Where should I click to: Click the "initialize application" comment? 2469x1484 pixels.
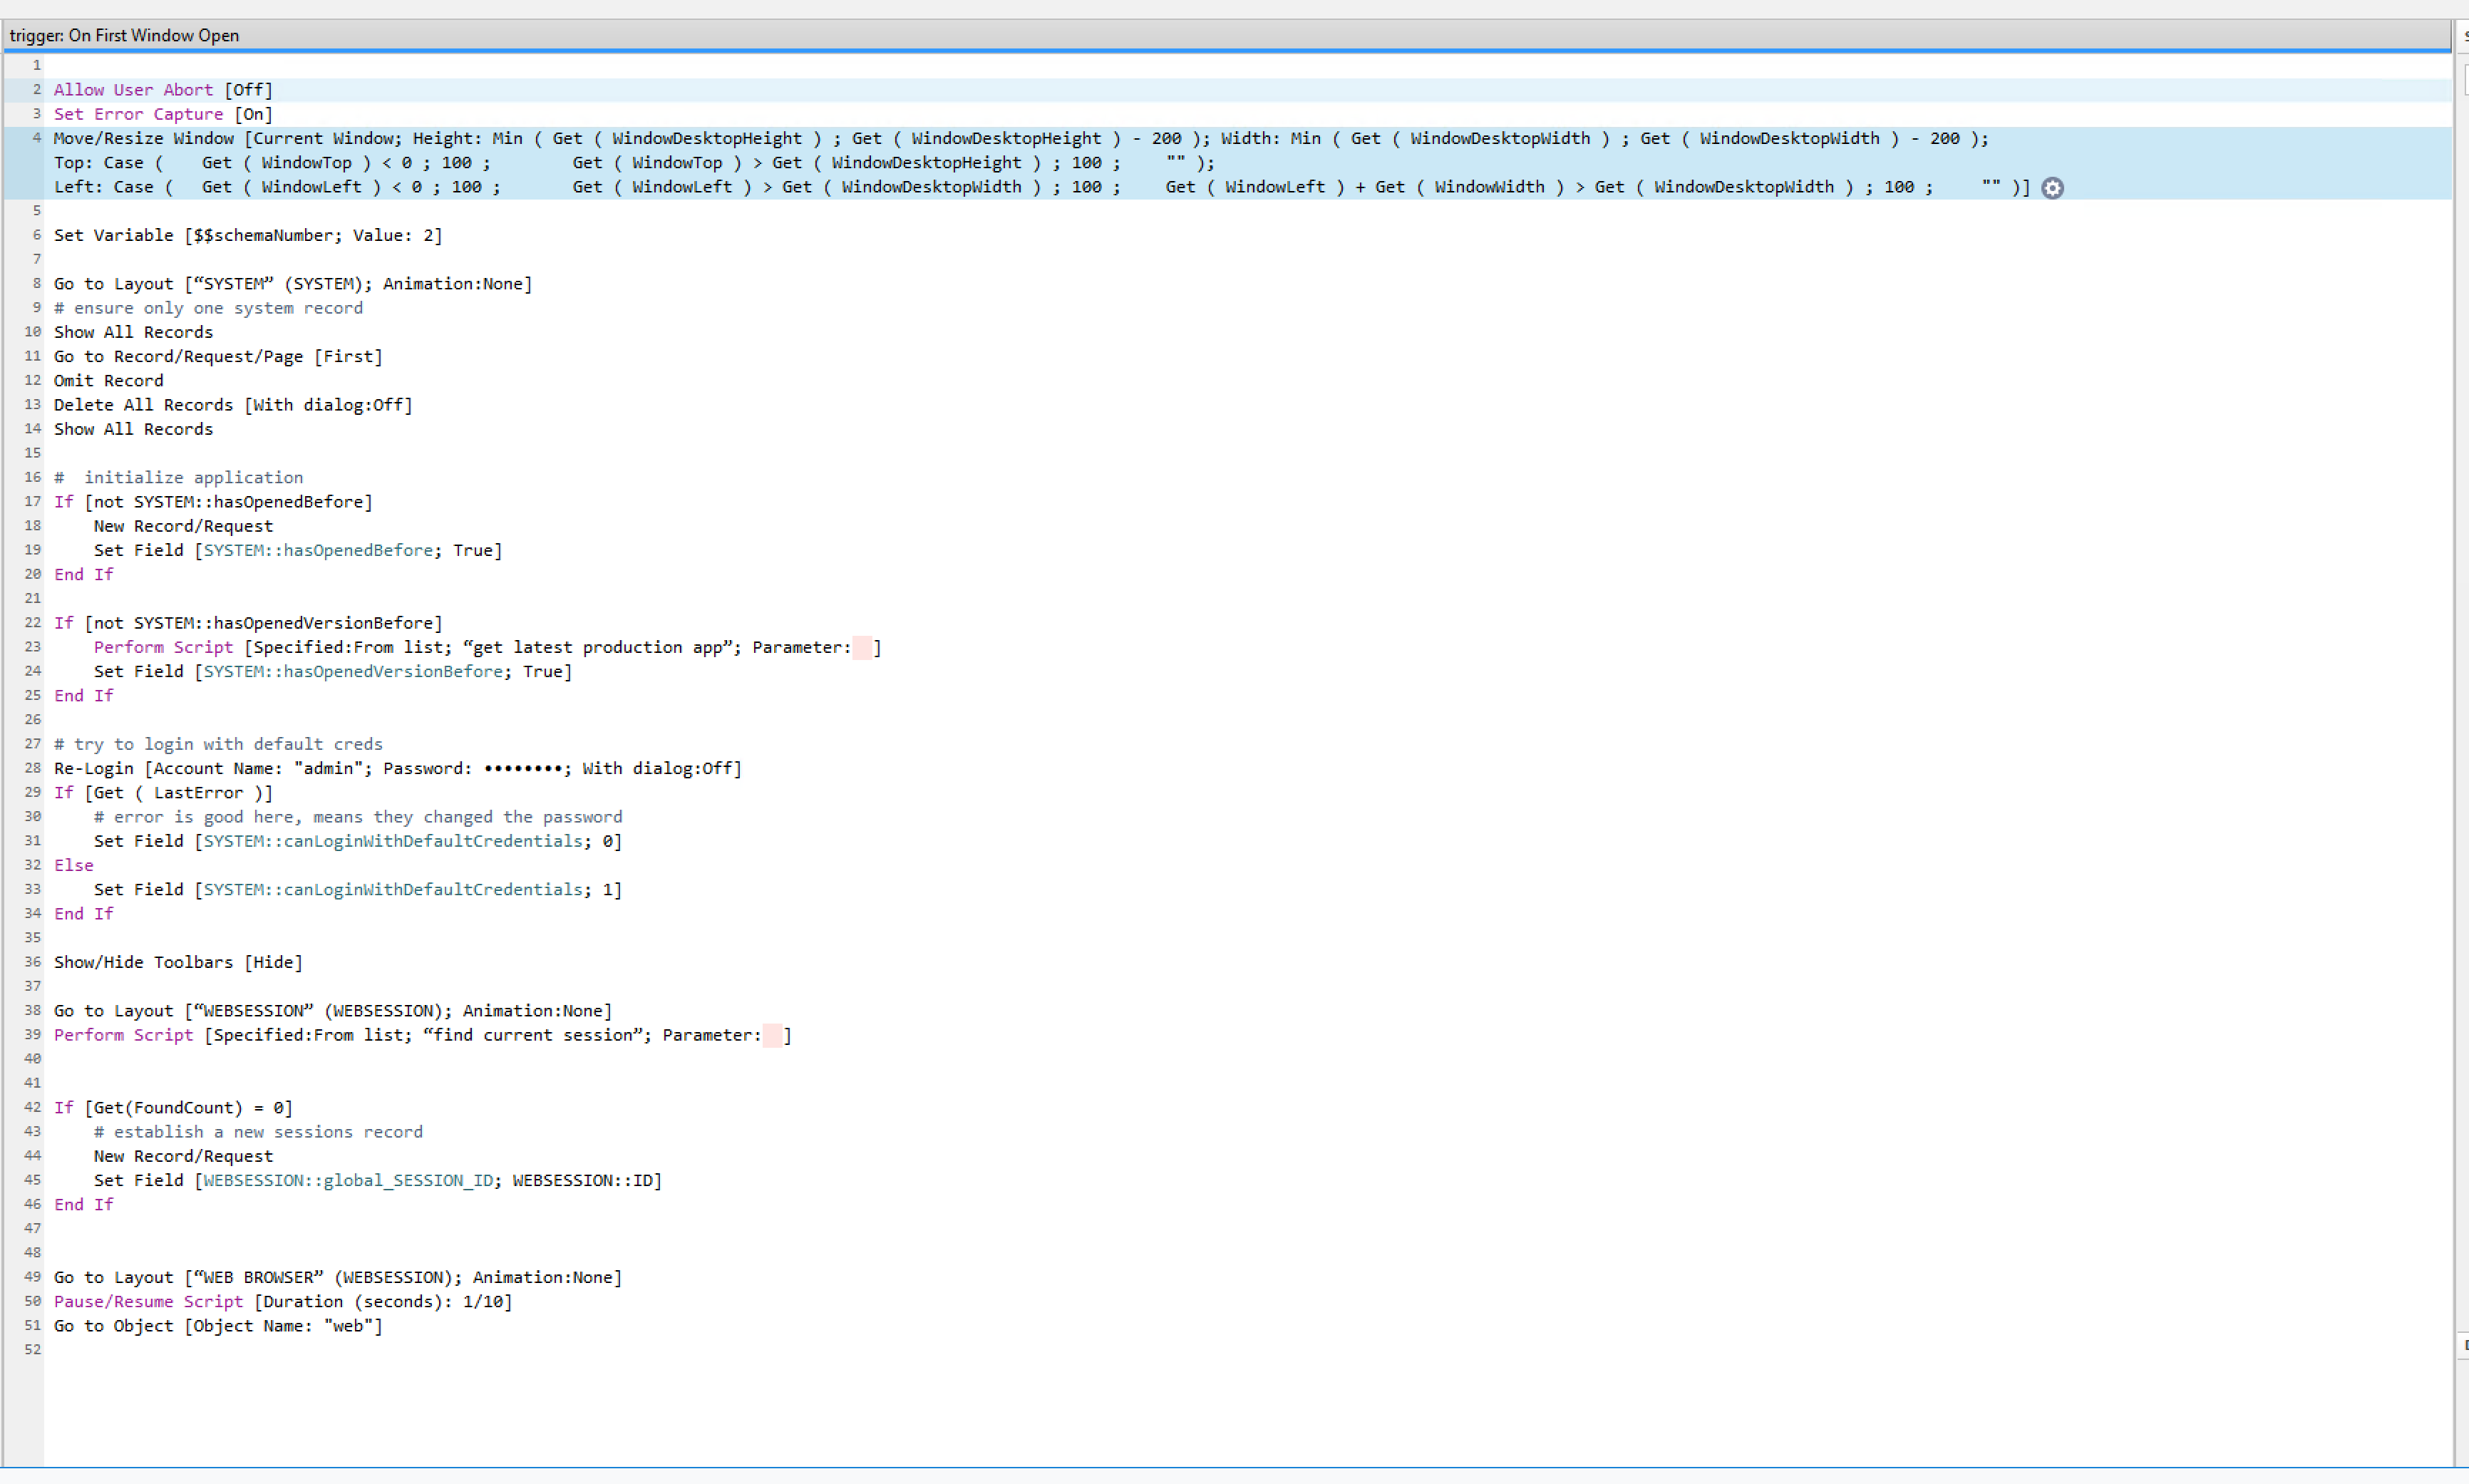pos(178,477)
